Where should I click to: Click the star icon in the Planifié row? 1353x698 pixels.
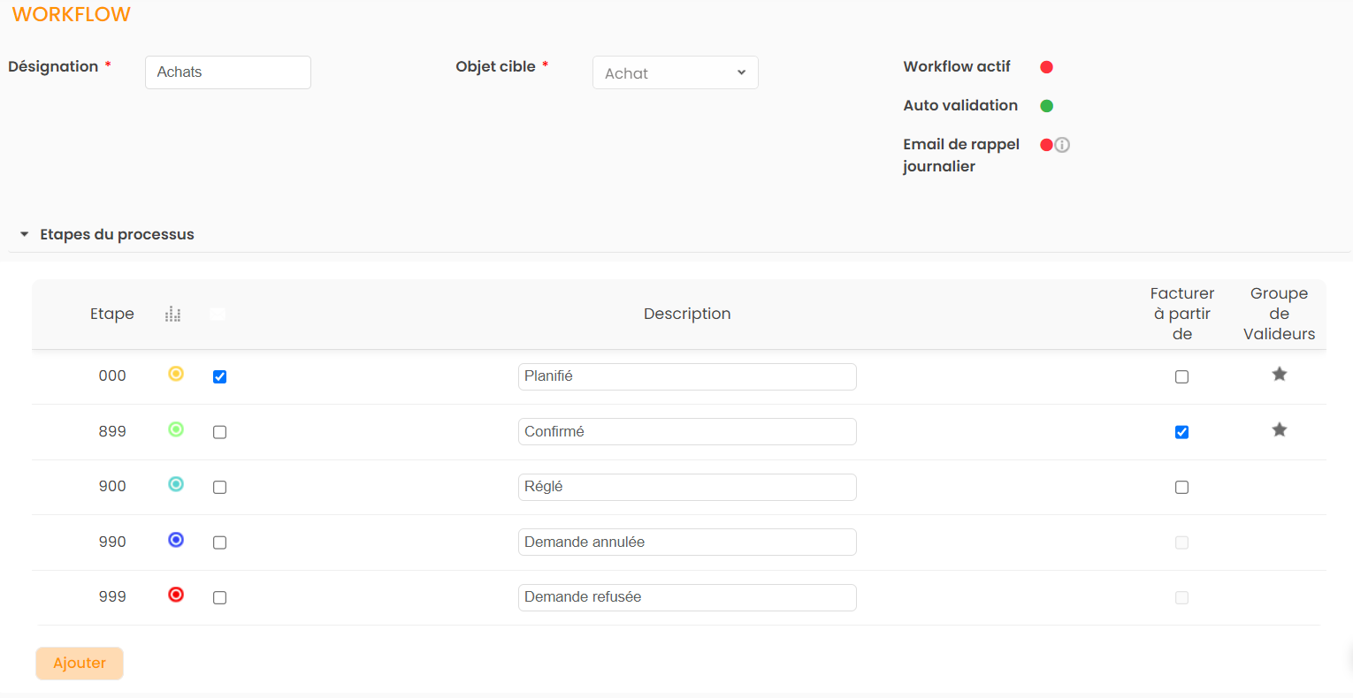[1279, 375]
